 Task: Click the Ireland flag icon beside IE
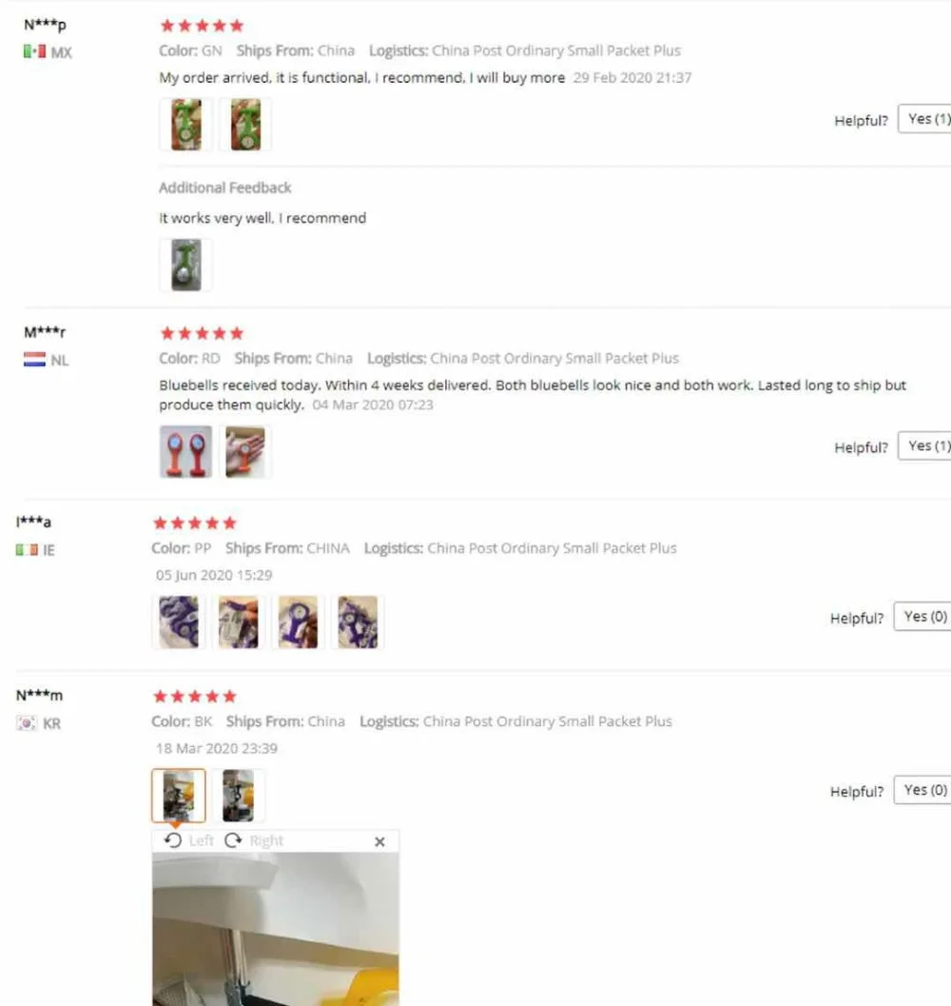click(27, 550)
